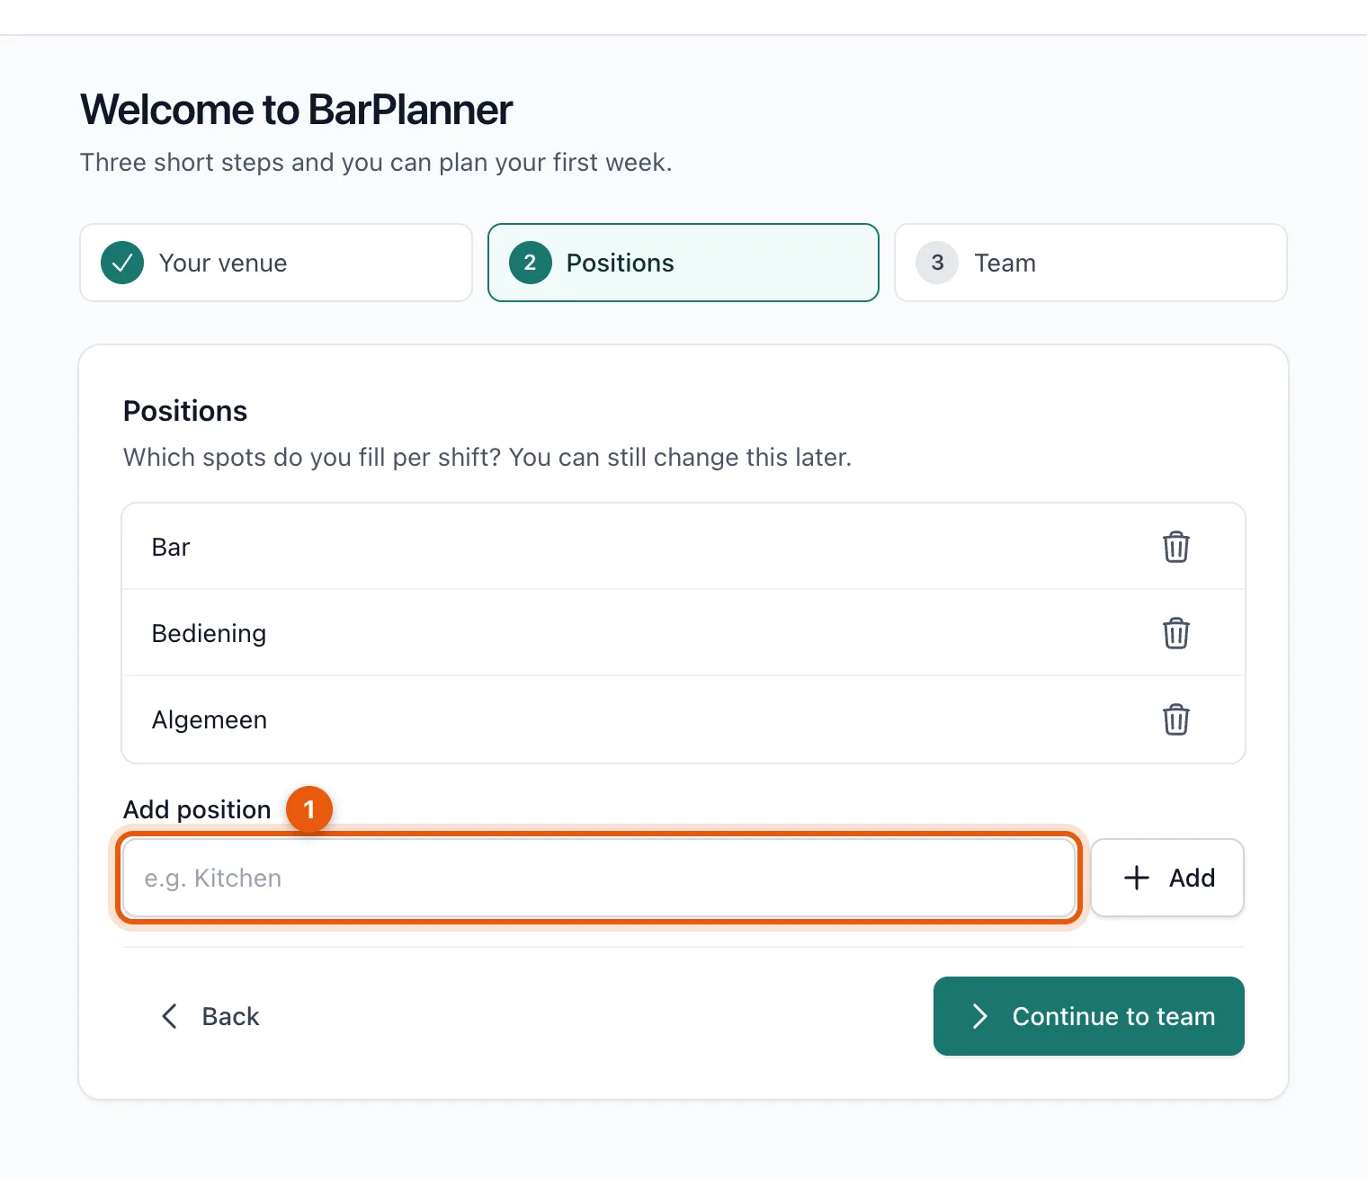Image resolution: width=1367 pixels, height=1178 pixels.
Task: Click the orange hint badge numbered 1
Action: 309,809
